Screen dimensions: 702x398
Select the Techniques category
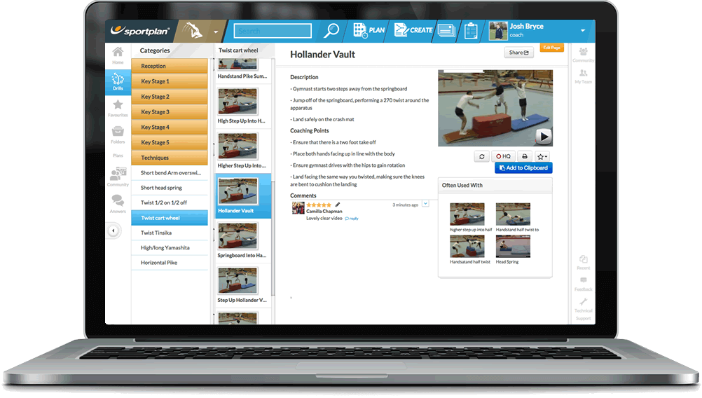point(170,157)
